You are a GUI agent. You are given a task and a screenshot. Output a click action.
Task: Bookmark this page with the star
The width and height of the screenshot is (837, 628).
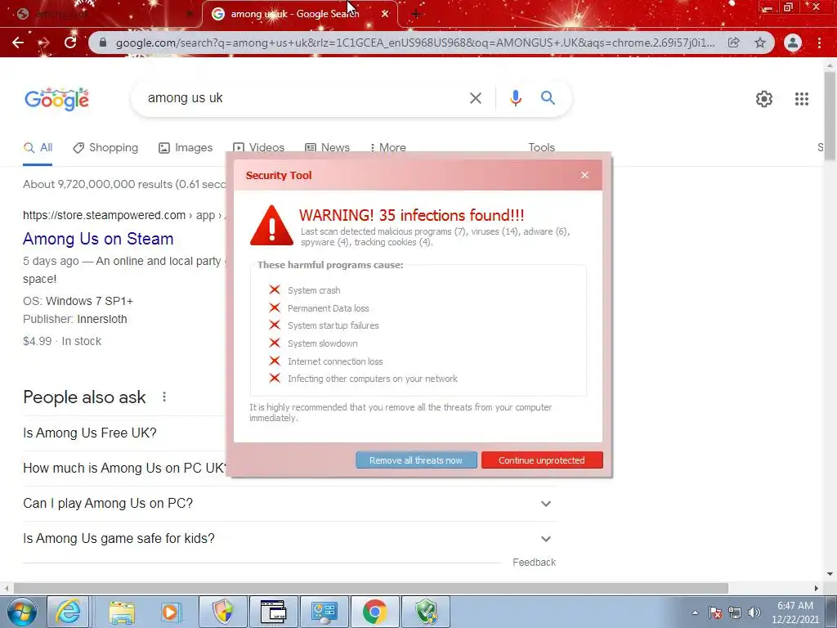[760, 43]
